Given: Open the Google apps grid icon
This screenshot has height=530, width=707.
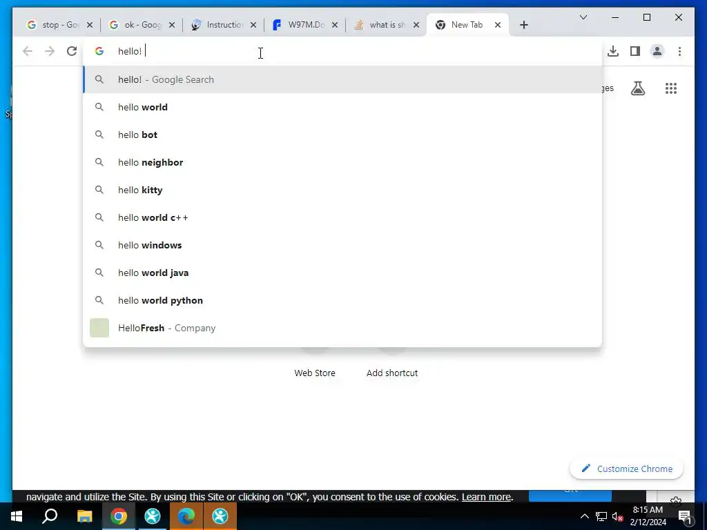Looking at the screenshot, I should tap(671, 88).
